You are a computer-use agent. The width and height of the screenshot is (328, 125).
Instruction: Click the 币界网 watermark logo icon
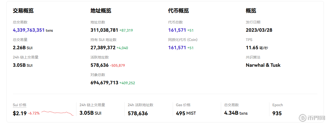[302, 118]
